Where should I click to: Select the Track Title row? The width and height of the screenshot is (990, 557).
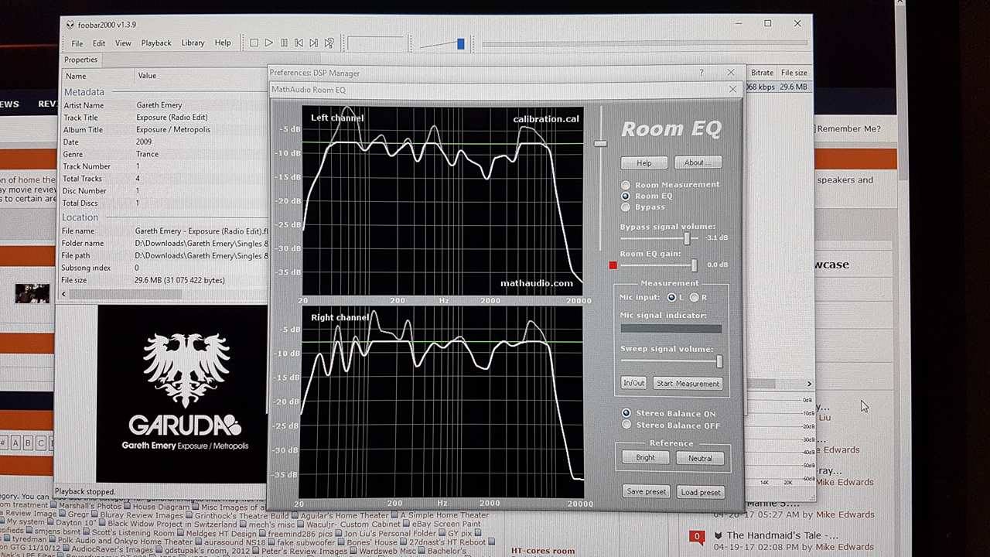click(x=164, y=118)
